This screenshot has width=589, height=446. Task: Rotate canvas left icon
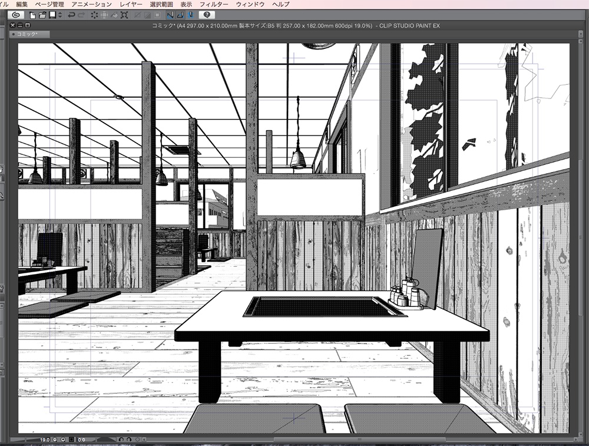[x=121, y=440]
